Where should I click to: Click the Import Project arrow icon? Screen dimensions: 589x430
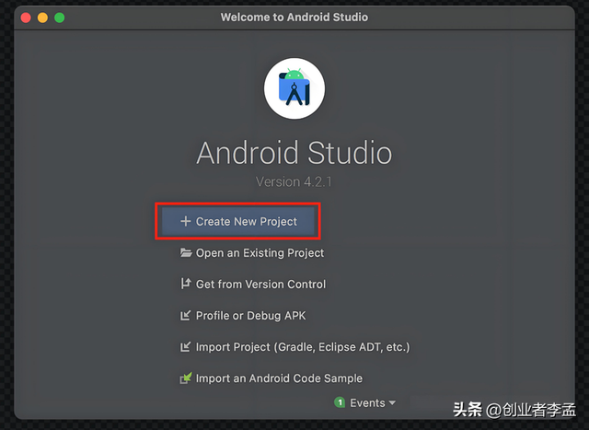coord(185,347)
